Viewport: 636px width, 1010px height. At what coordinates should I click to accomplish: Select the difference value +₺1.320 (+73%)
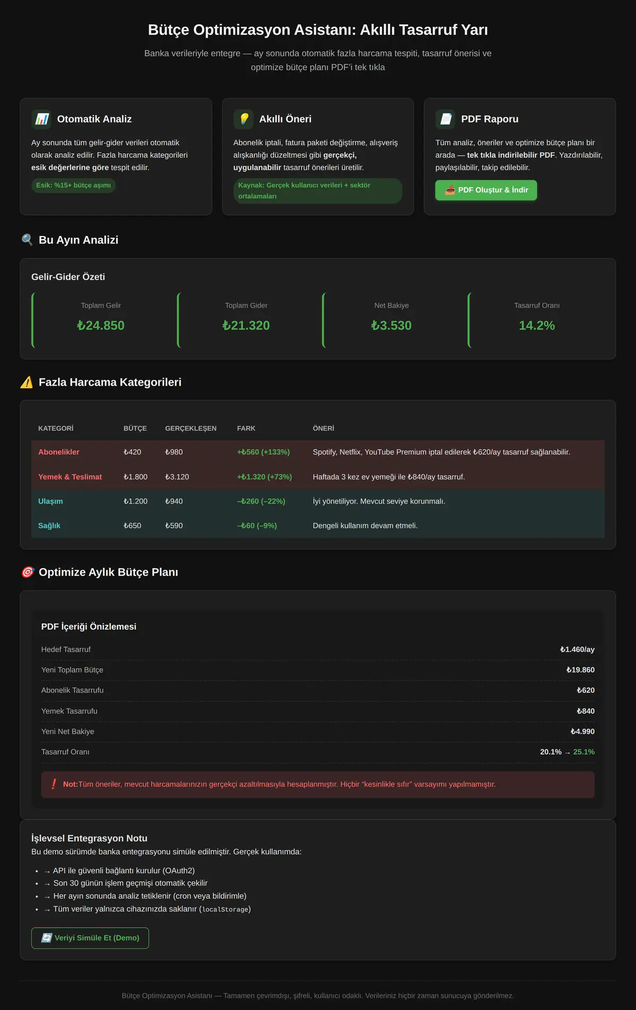264,477
